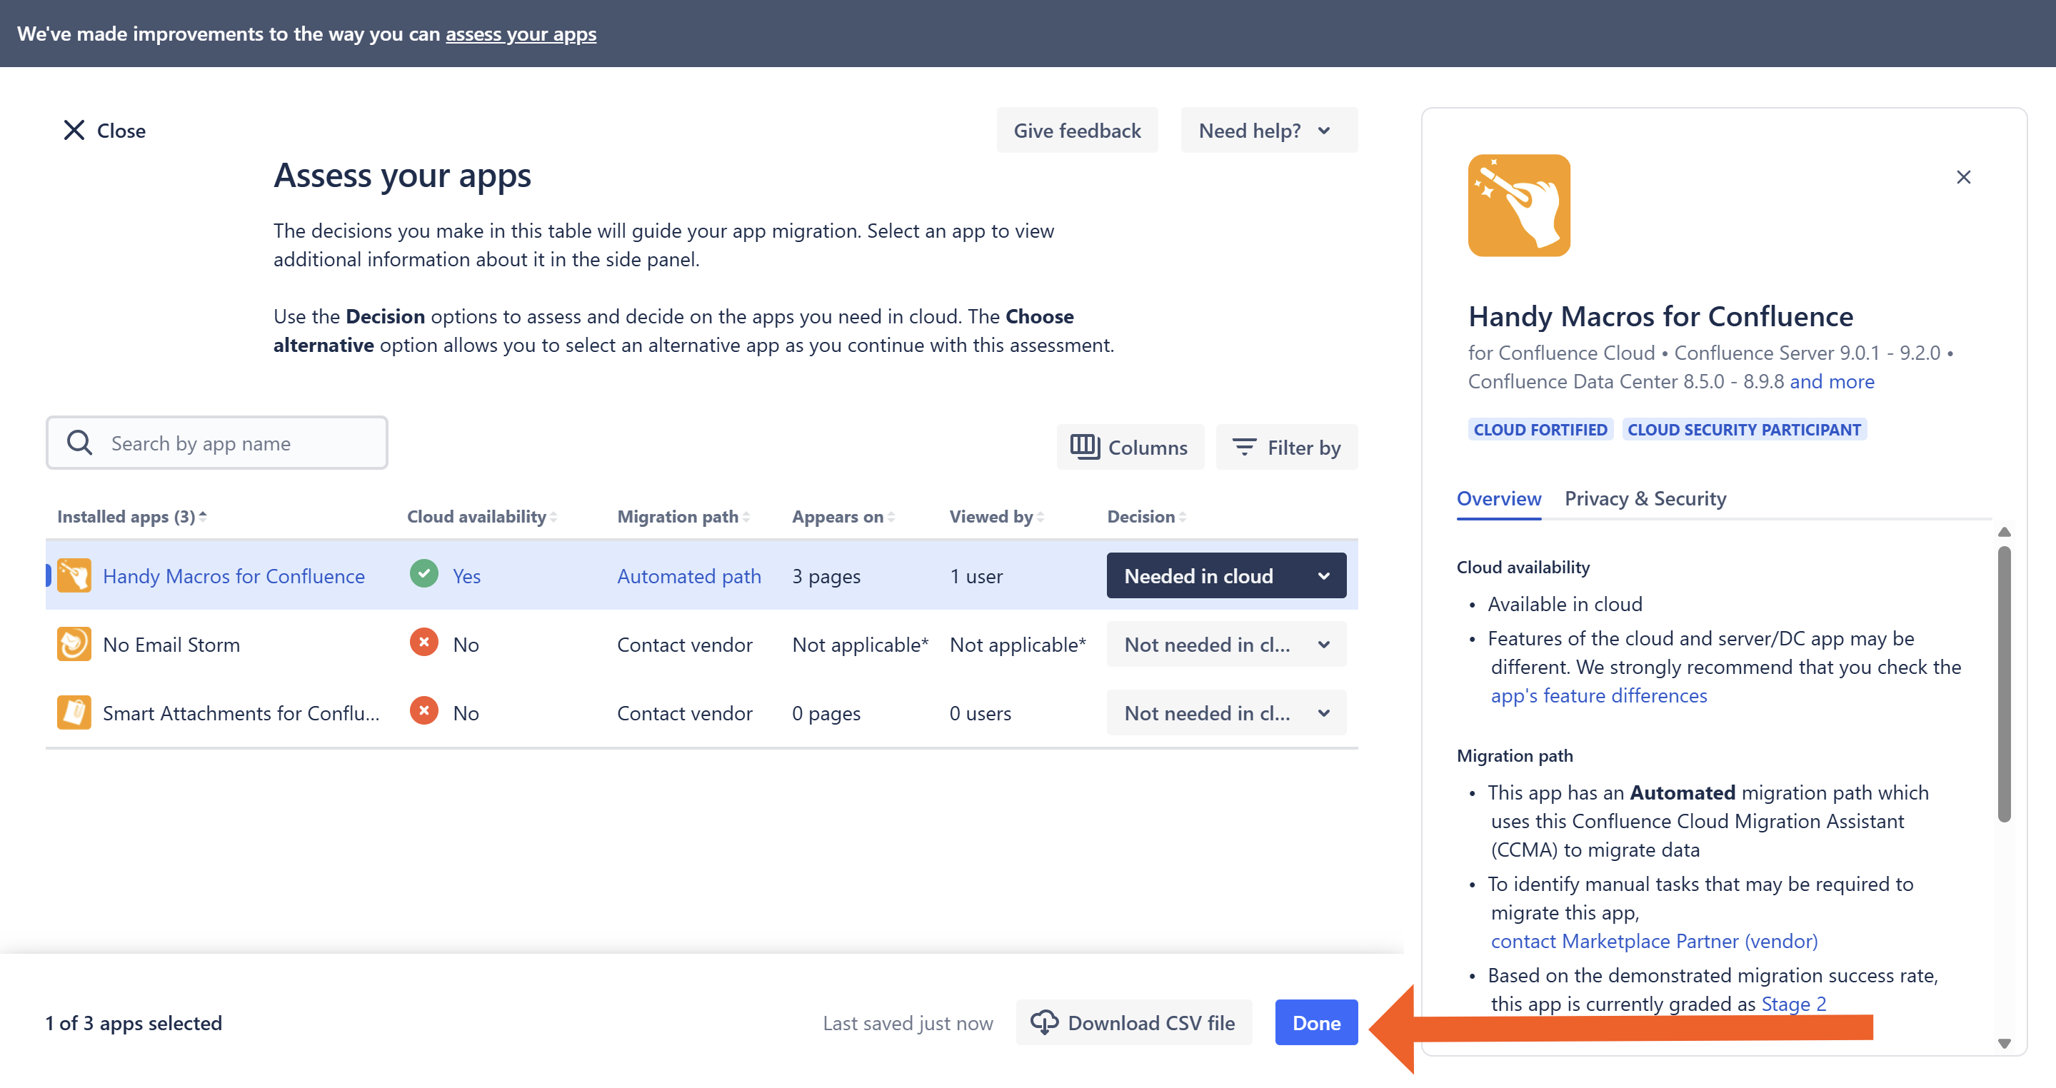Click the large Handy Macros logo in side panel

(1518, 205)
